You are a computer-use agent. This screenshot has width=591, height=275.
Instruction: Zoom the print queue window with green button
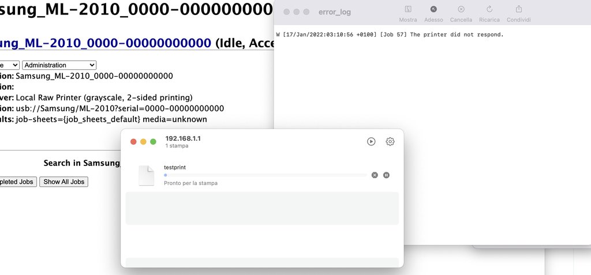coord(153,142)
